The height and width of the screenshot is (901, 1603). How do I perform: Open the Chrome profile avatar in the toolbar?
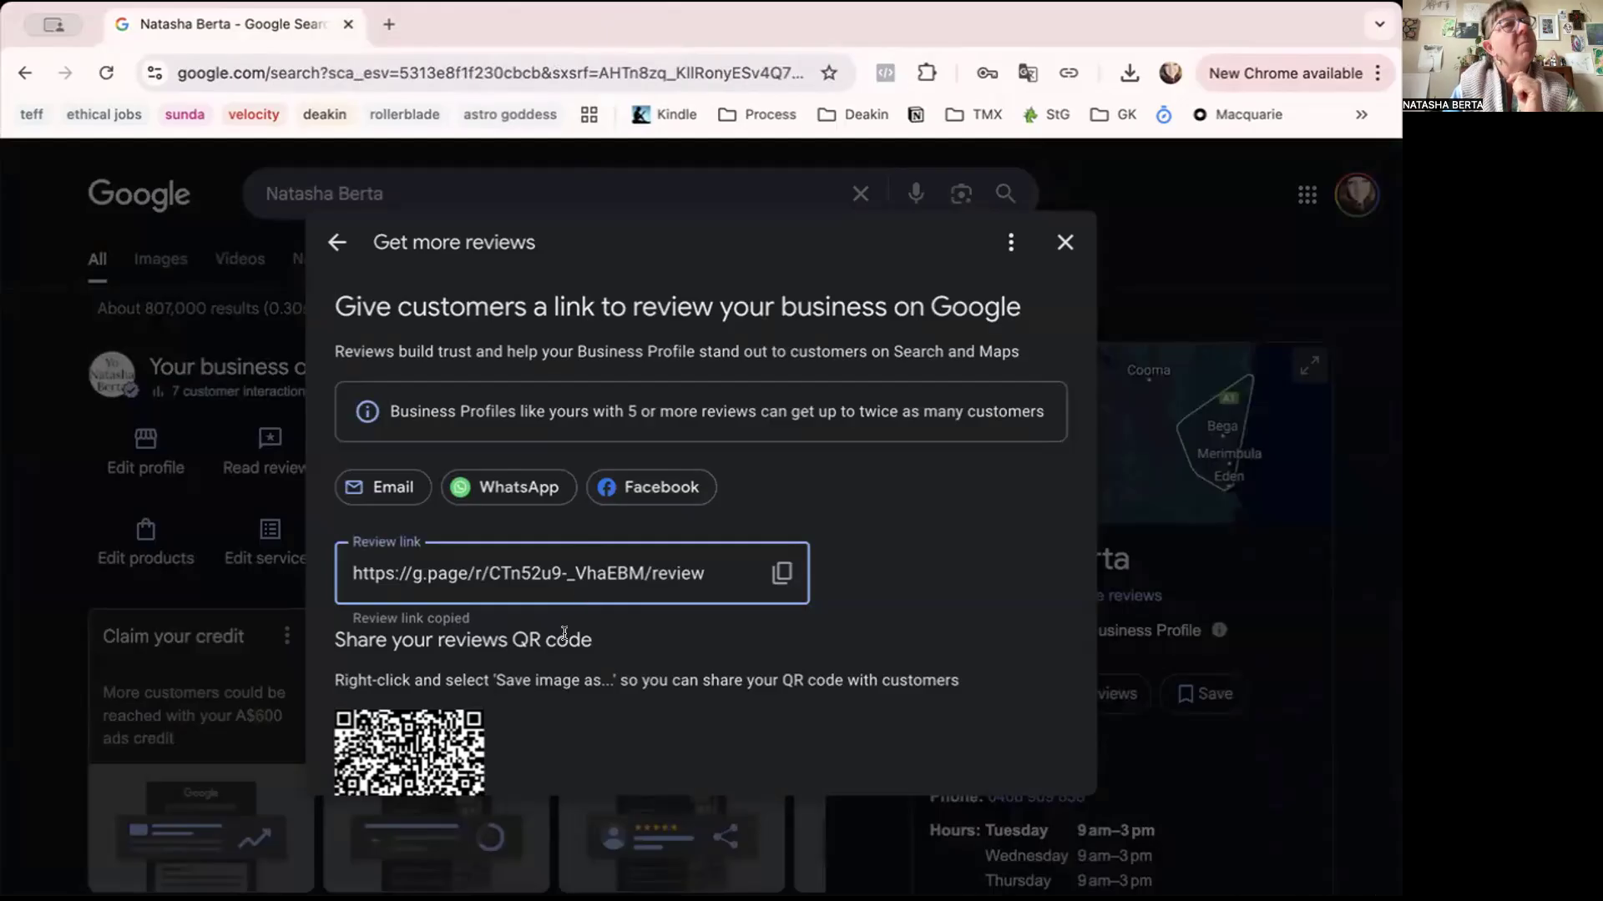coord(1171,73)
